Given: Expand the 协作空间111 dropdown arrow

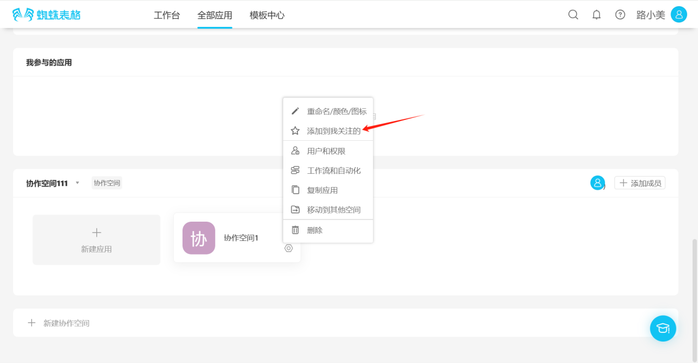Looking at the screenshot, I should point(78,183).
